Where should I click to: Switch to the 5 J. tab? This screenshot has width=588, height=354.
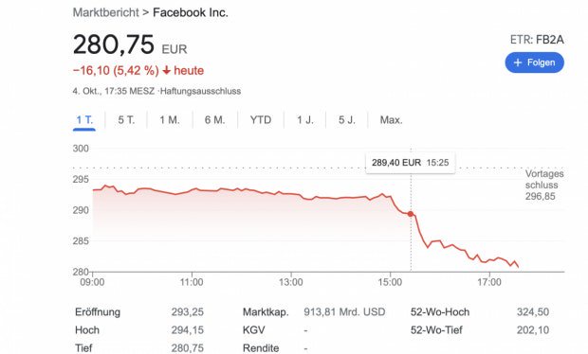pos(346,120)
